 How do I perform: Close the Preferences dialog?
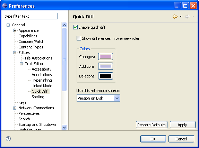point(193,6)
